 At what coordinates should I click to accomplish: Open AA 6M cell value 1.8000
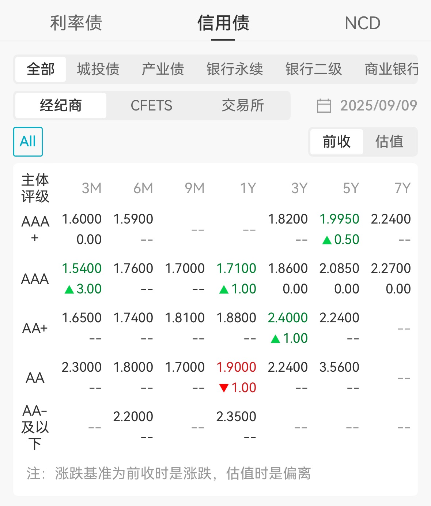(x=133, y=367)
